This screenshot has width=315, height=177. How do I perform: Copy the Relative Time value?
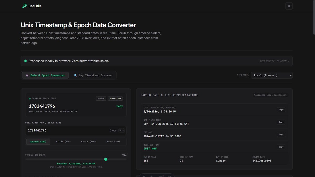(x=281, y=147)
